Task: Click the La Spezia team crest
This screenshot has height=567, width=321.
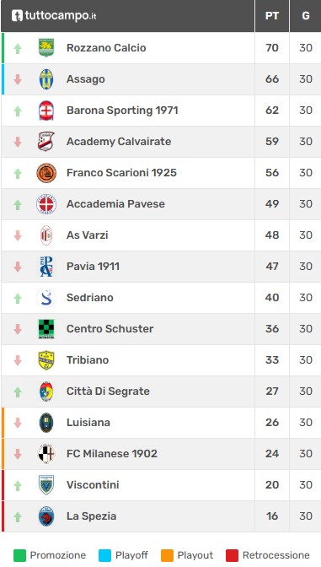Action: [46, 516]
